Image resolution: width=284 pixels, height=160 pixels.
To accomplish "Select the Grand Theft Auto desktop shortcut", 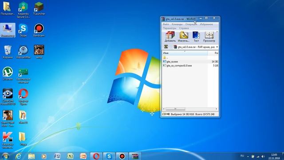I will [8, 119].
